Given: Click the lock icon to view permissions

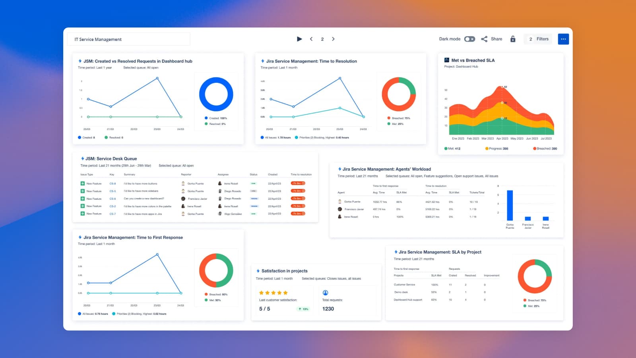Looking at the screenshot, I should click(513, 39).
